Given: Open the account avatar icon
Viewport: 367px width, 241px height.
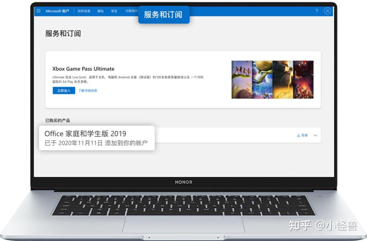Looking at the screenshot, I should coord(328,11).
